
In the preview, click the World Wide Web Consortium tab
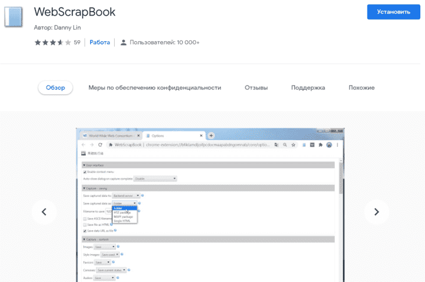click(x=111, y=135)
